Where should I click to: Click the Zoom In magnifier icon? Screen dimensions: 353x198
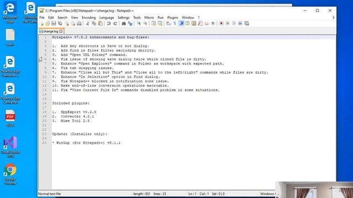(138, 23)
